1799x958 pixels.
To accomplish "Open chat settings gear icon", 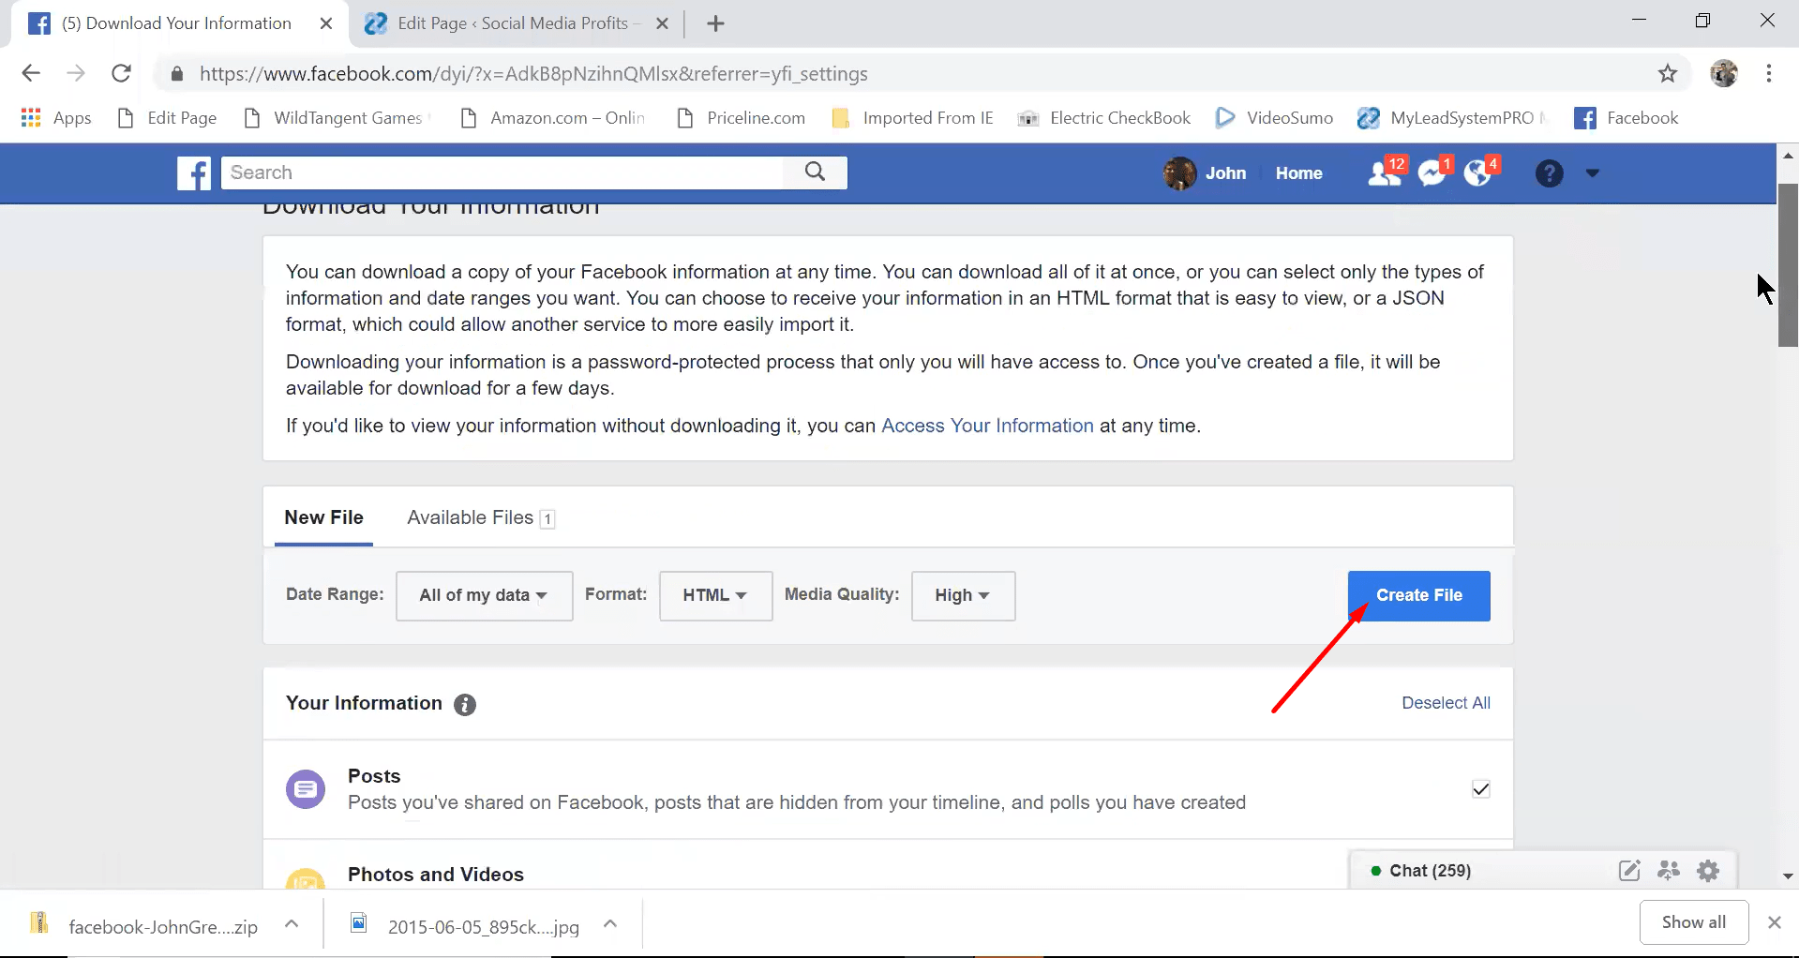I will pyautogui.click(x=1708, y=871).
